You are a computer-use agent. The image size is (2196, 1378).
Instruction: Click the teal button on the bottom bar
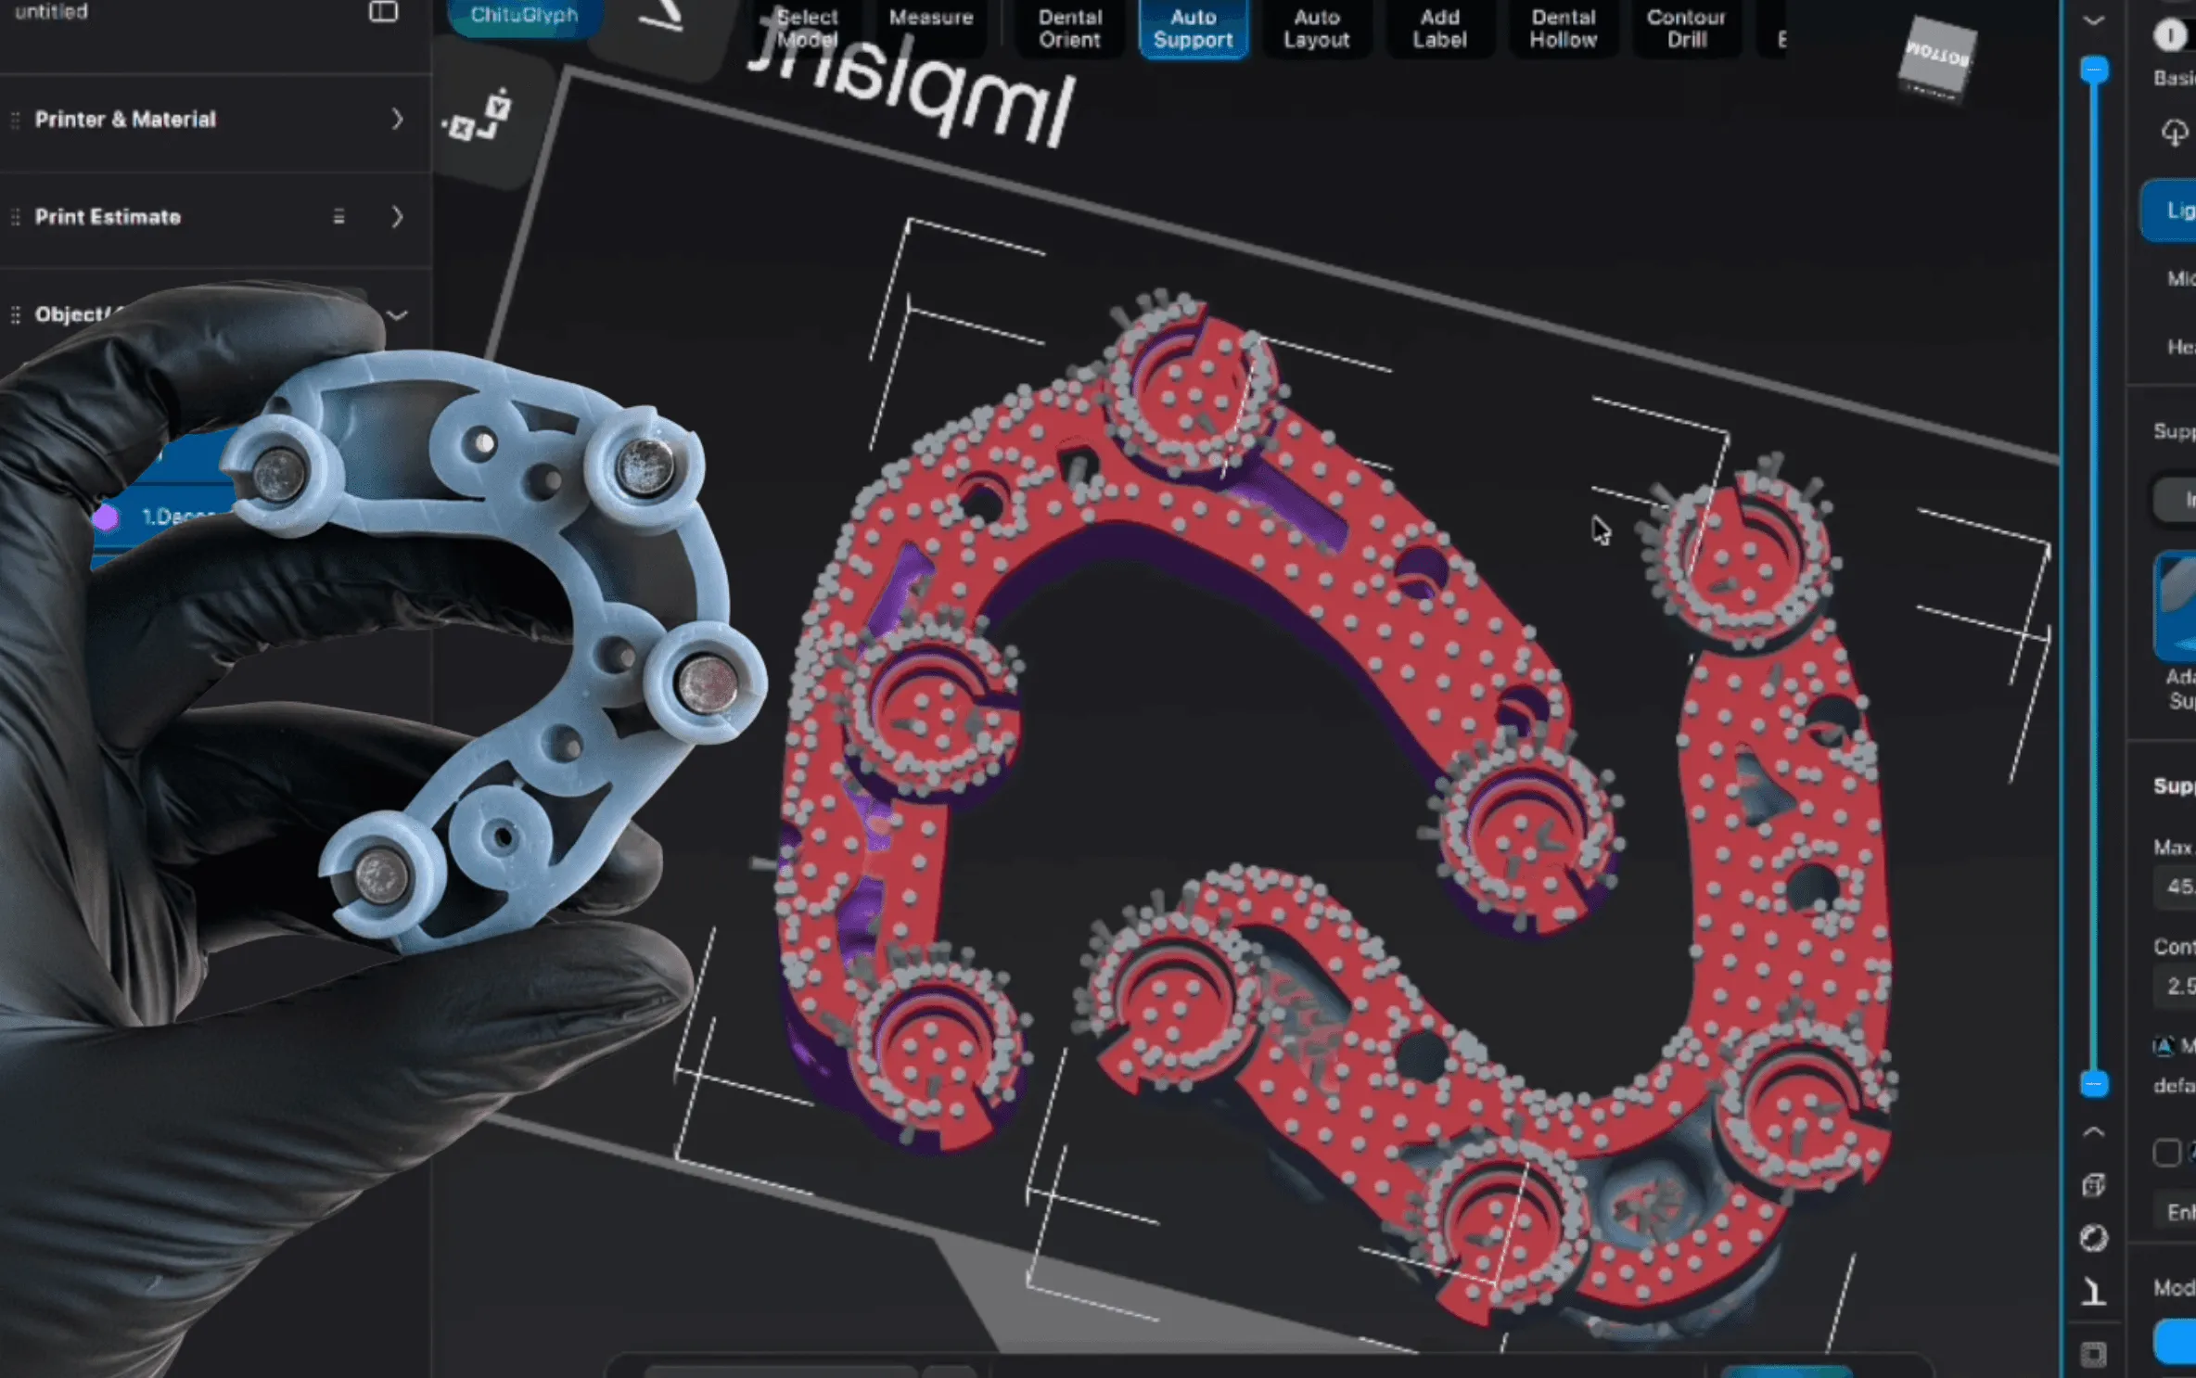coord(1785,1372)
